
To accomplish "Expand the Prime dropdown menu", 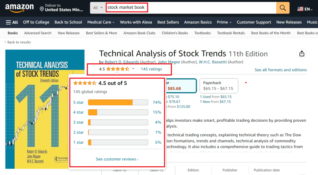I will tap(225, 22).
